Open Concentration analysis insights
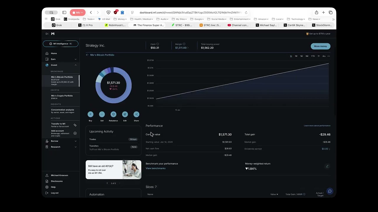 click(x=63, y=111)
